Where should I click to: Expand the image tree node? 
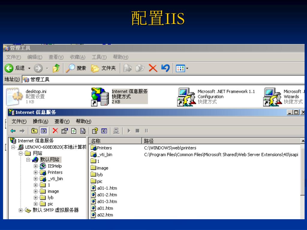point(36,191)
